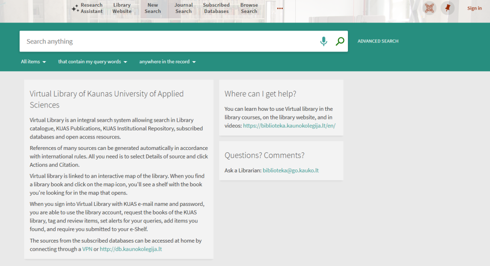Viewport: 490px width, 266px height.
Task: Open pinned favorites via pushpin icon
Action: (x=447, y=8)
